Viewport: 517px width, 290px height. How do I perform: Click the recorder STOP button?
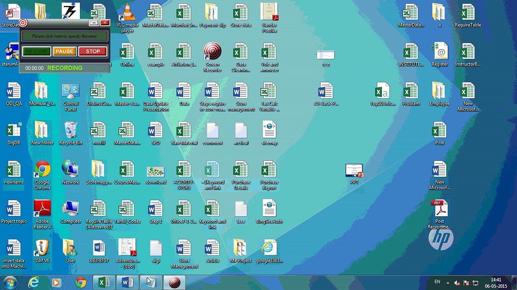92,52
